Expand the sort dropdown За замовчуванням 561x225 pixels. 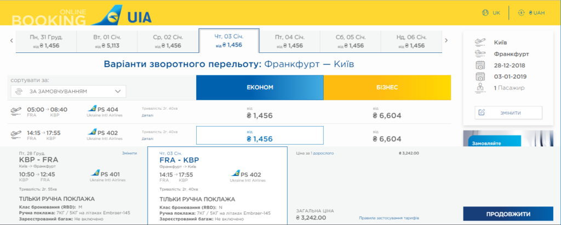(68, 91)
